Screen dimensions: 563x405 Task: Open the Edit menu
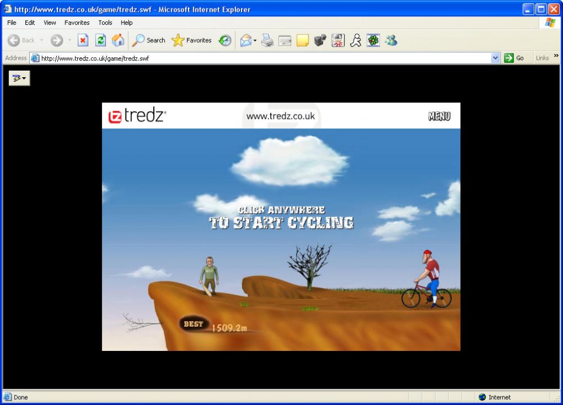30,23
